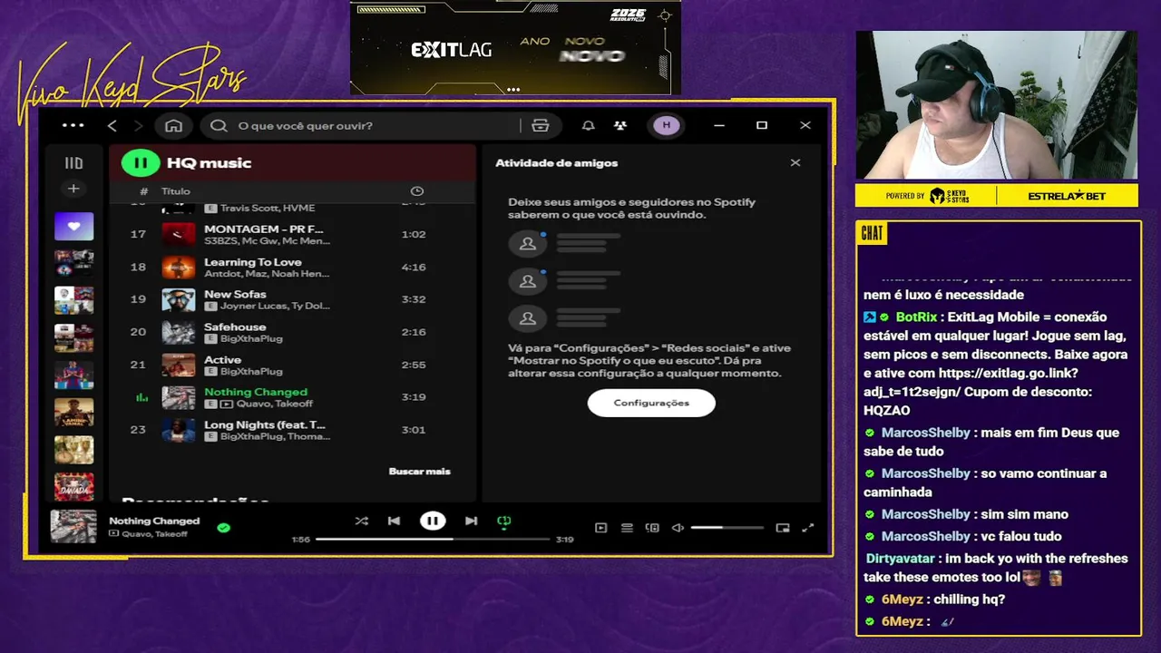
Task: Close the Atividade de amigos panel
Action: [x=795, y=163]
